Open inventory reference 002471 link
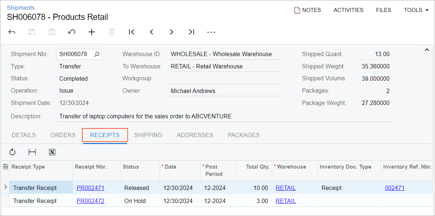 395,188
